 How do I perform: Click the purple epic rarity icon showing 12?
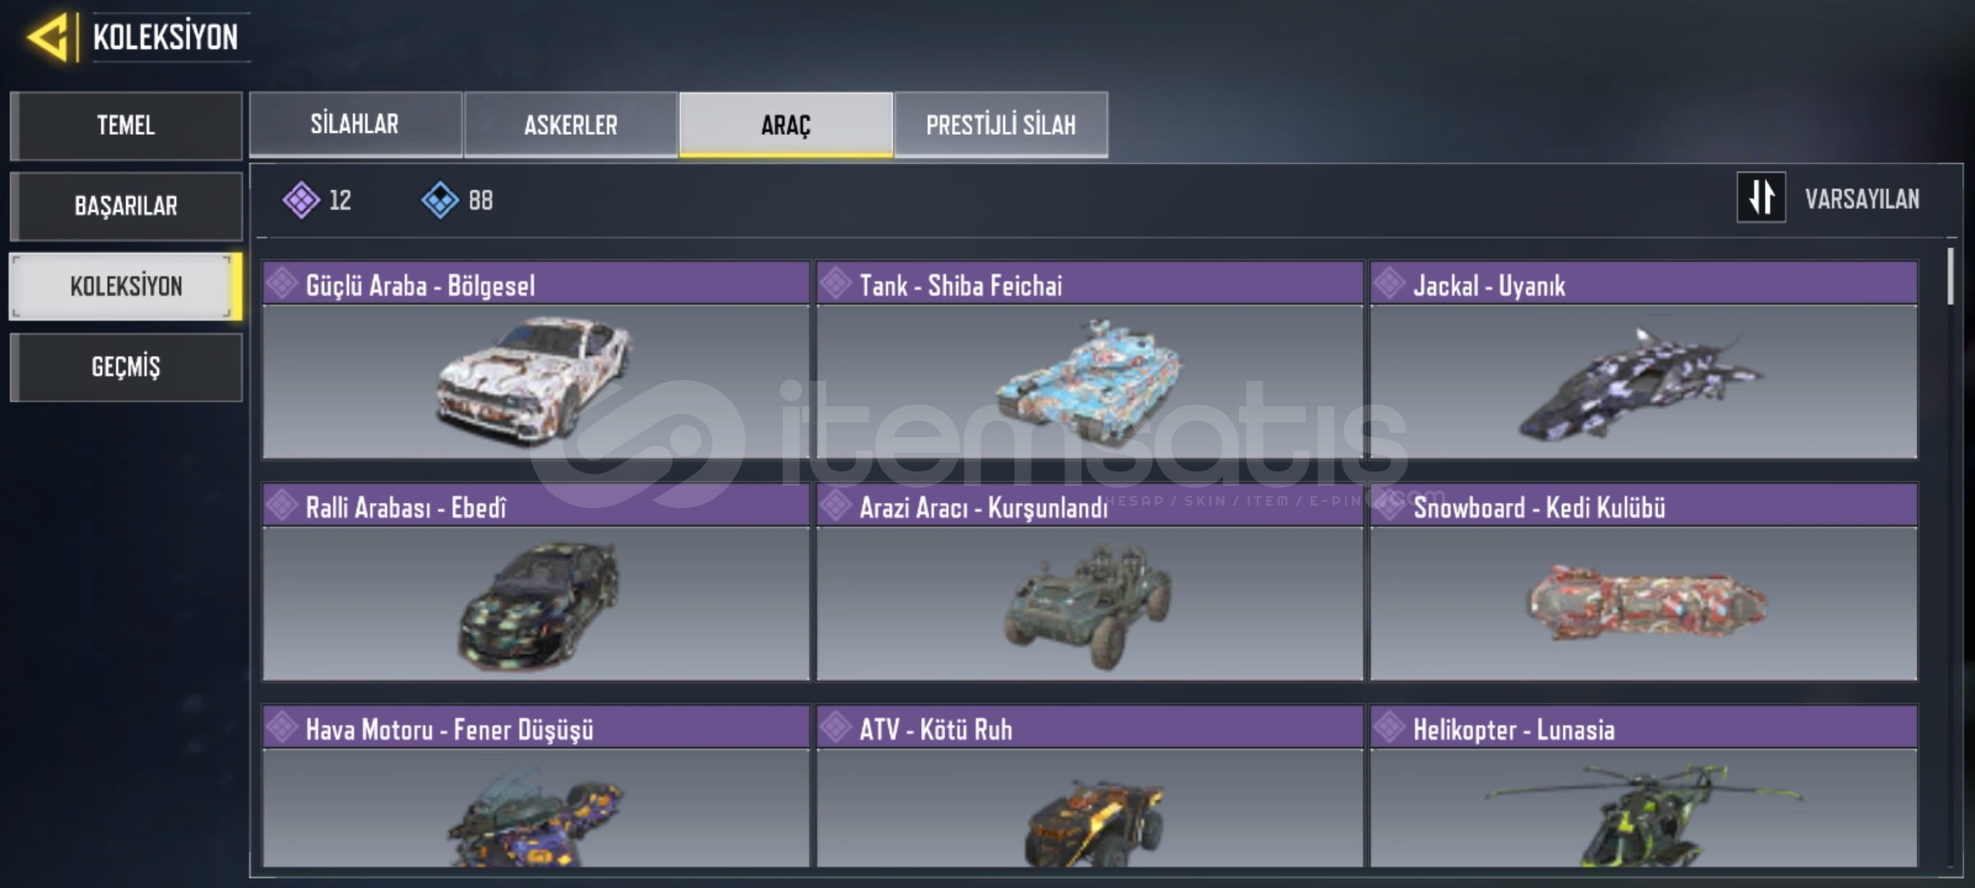click(x=301, y=200)
